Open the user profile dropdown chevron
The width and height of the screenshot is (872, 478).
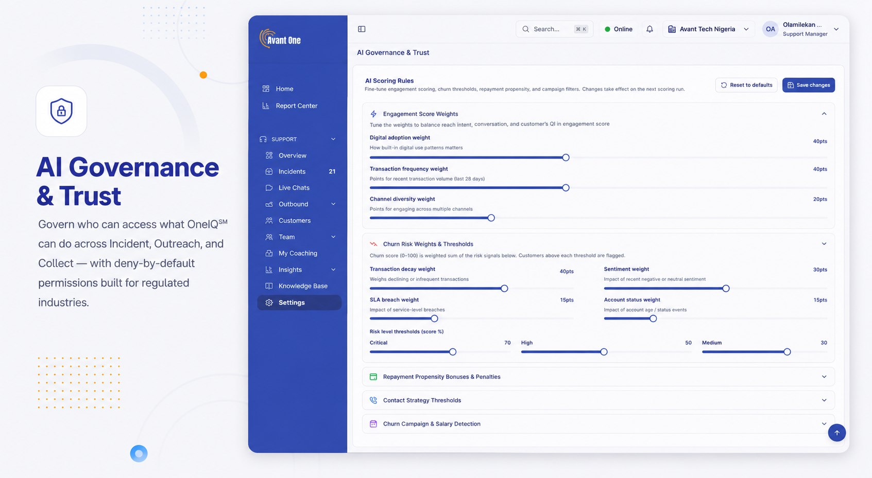(x=836, y=29)
